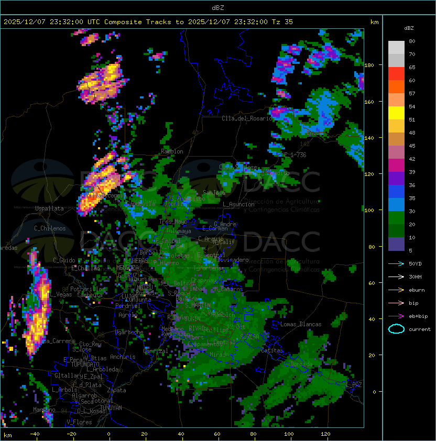Click the 'Catitas' map label
Viewport: 436px width, 441px height.
(x=272, y=351)
